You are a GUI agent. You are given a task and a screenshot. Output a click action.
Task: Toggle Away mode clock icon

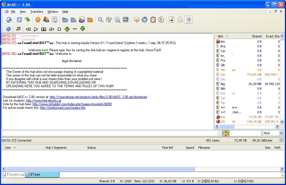click(161, 20)
